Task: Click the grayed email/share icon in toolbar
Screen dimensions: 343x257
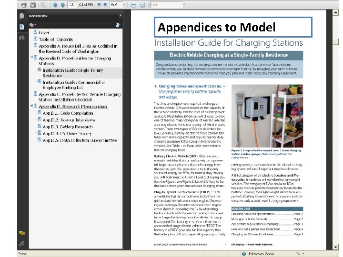Action: pos(44,5)
